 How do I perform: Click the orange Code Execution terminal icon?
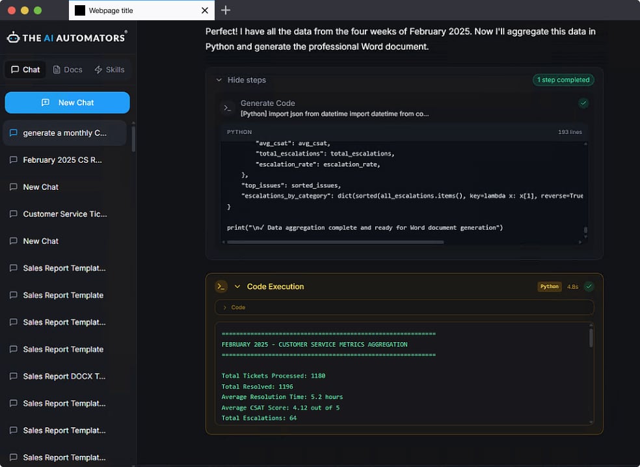point(221,286)
